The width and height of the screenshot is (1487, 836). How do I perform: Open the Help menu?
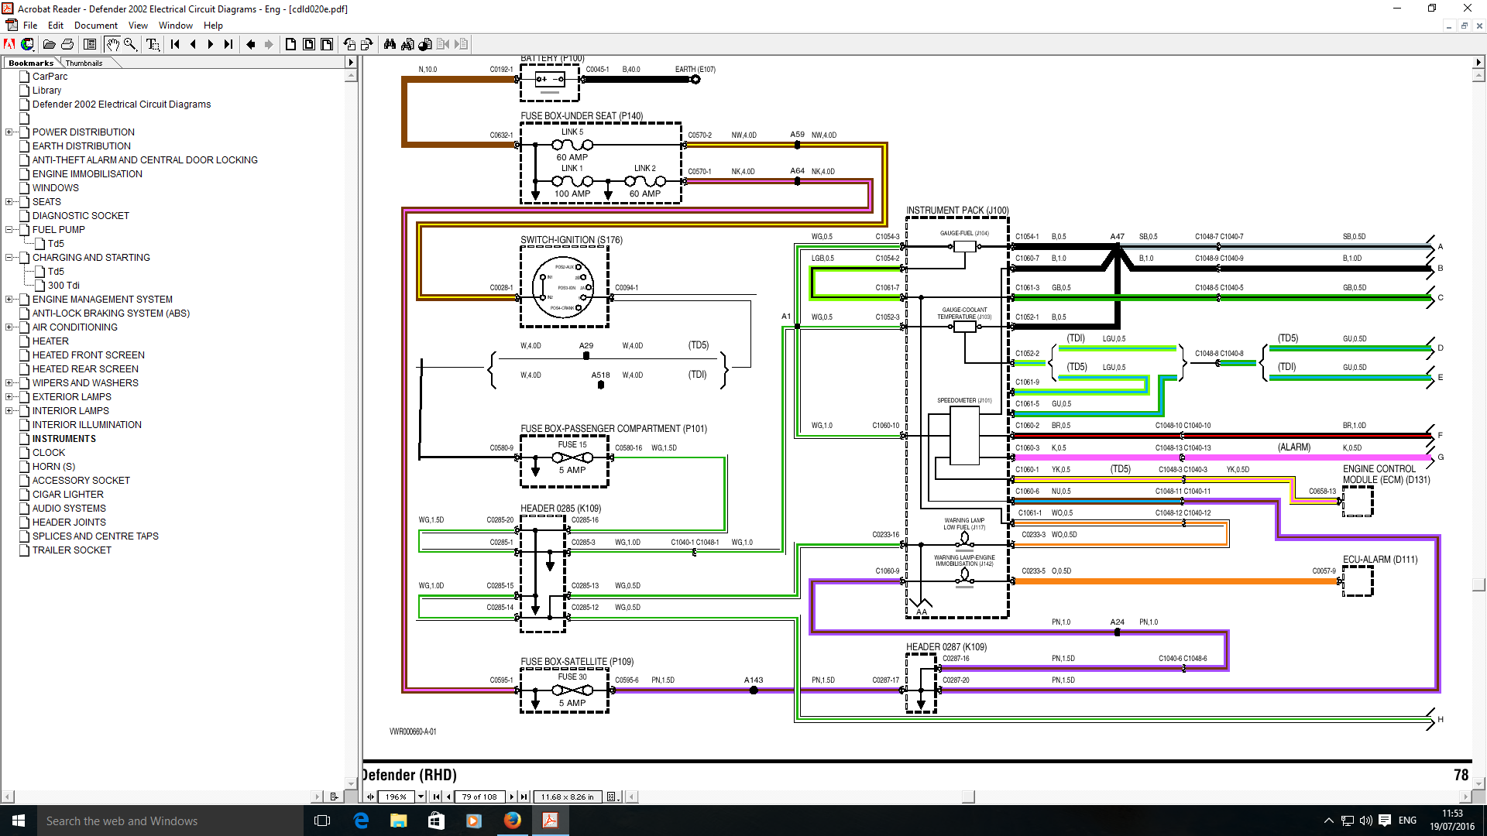[x=213, y=26]
